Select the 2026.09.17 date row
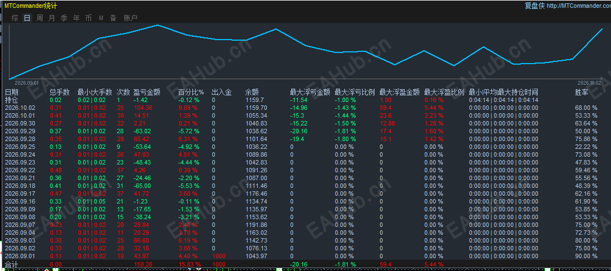This screenshot has width=611, height=271. (x=20, y=193)
